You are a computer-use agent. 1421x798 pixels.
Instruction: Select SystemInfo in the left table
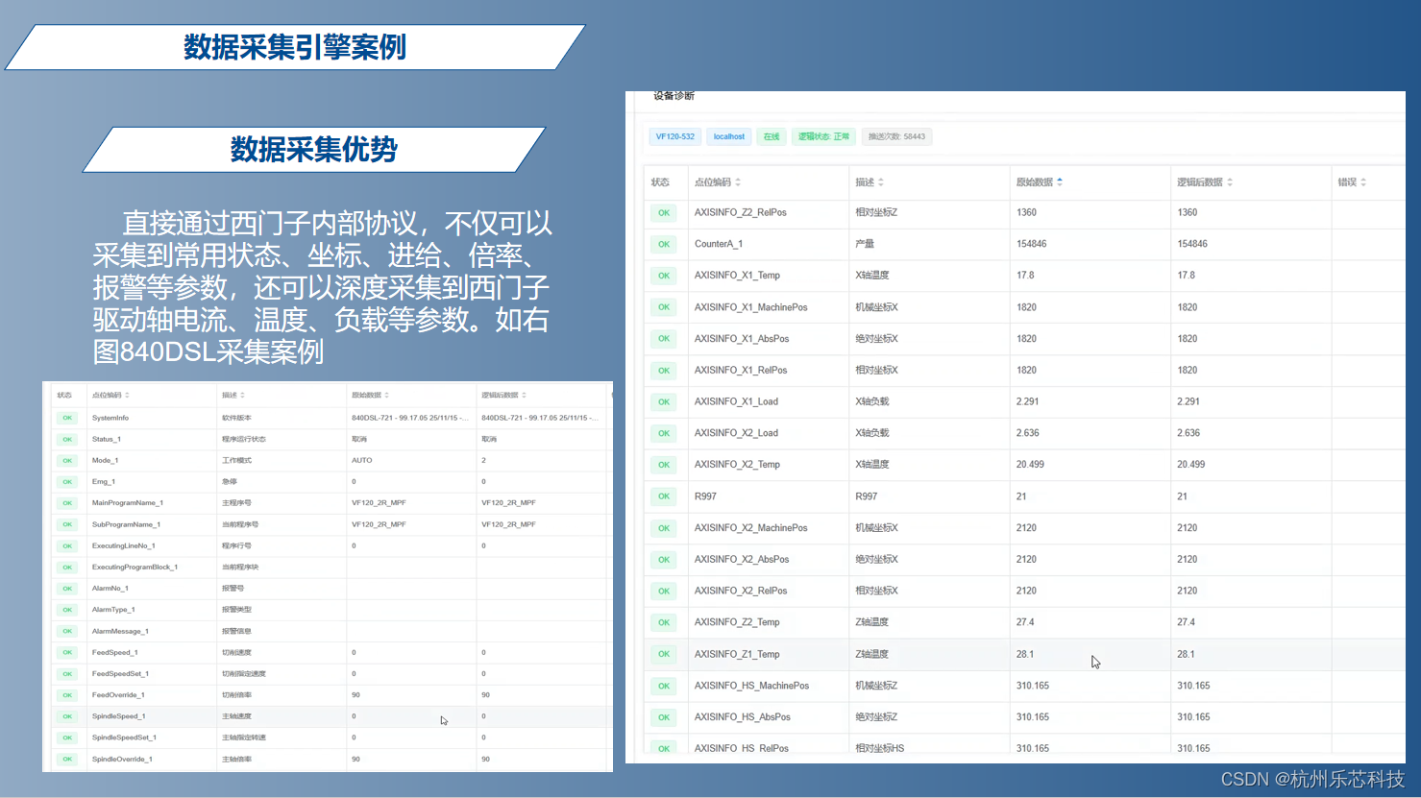pos(110,418)
